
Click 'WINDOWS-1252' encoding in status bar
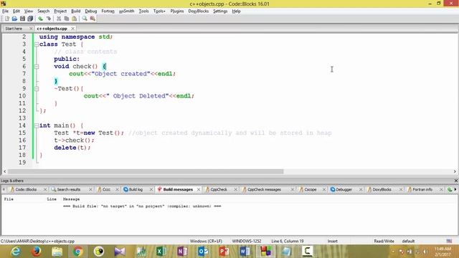[x=247, y=241]
